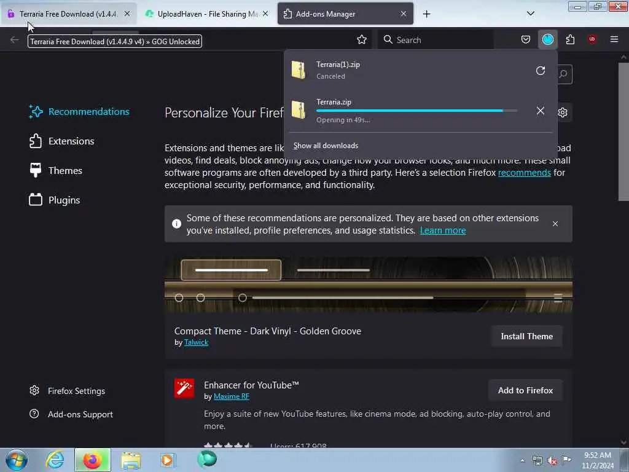The height and width of the screenshot is (472, 629).
Task: Switch to Terraria Free Download tab
Action: 68,14
